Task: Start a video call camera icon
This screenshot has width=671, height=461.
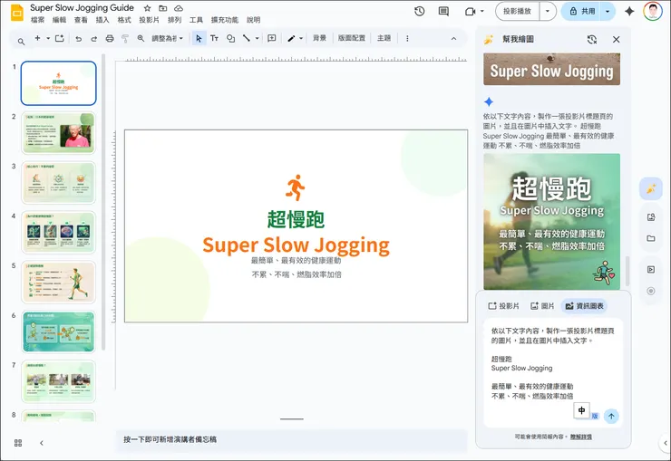Action: [470, 12]
